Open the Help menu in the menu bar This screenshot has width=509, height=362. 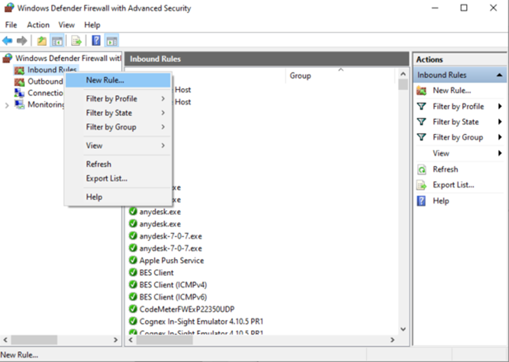(92, 25)
